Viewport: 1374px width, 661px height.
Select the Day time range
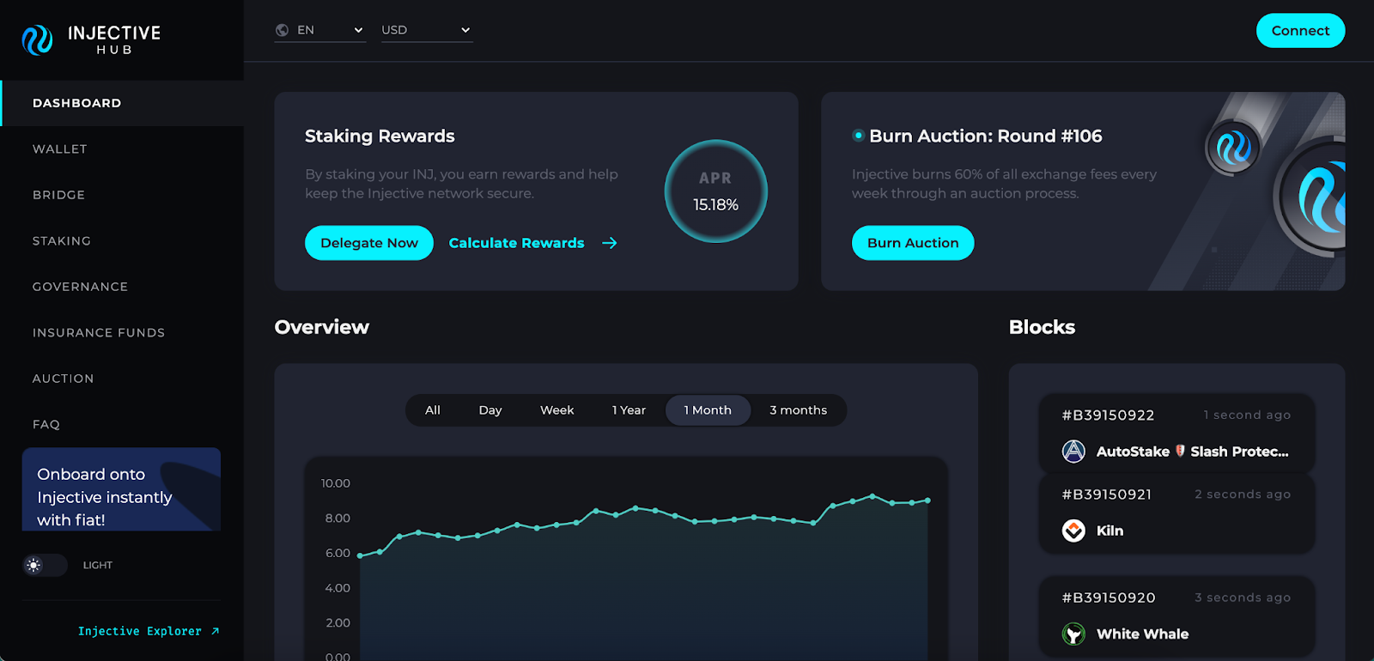click(x=490, y=410)
